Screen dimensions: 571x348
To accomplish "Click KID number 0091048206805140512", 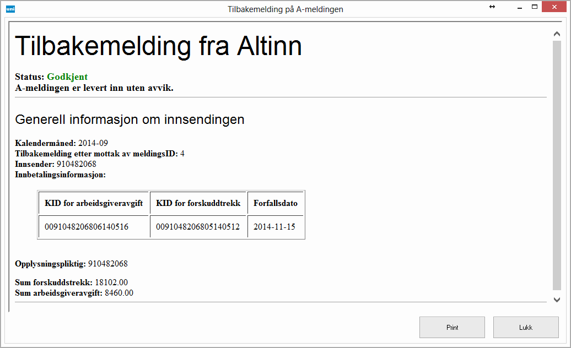I will pos(198,227).
